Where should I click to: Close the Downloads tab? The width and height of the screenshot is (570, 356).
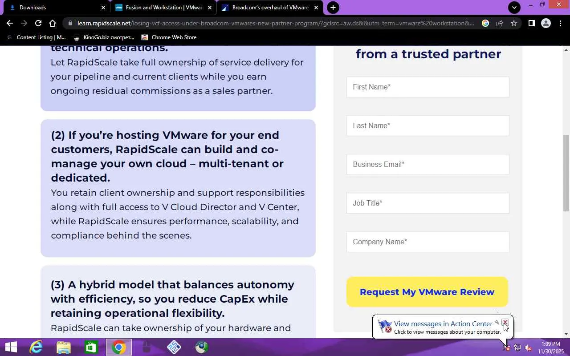click(x=103, y=8)
